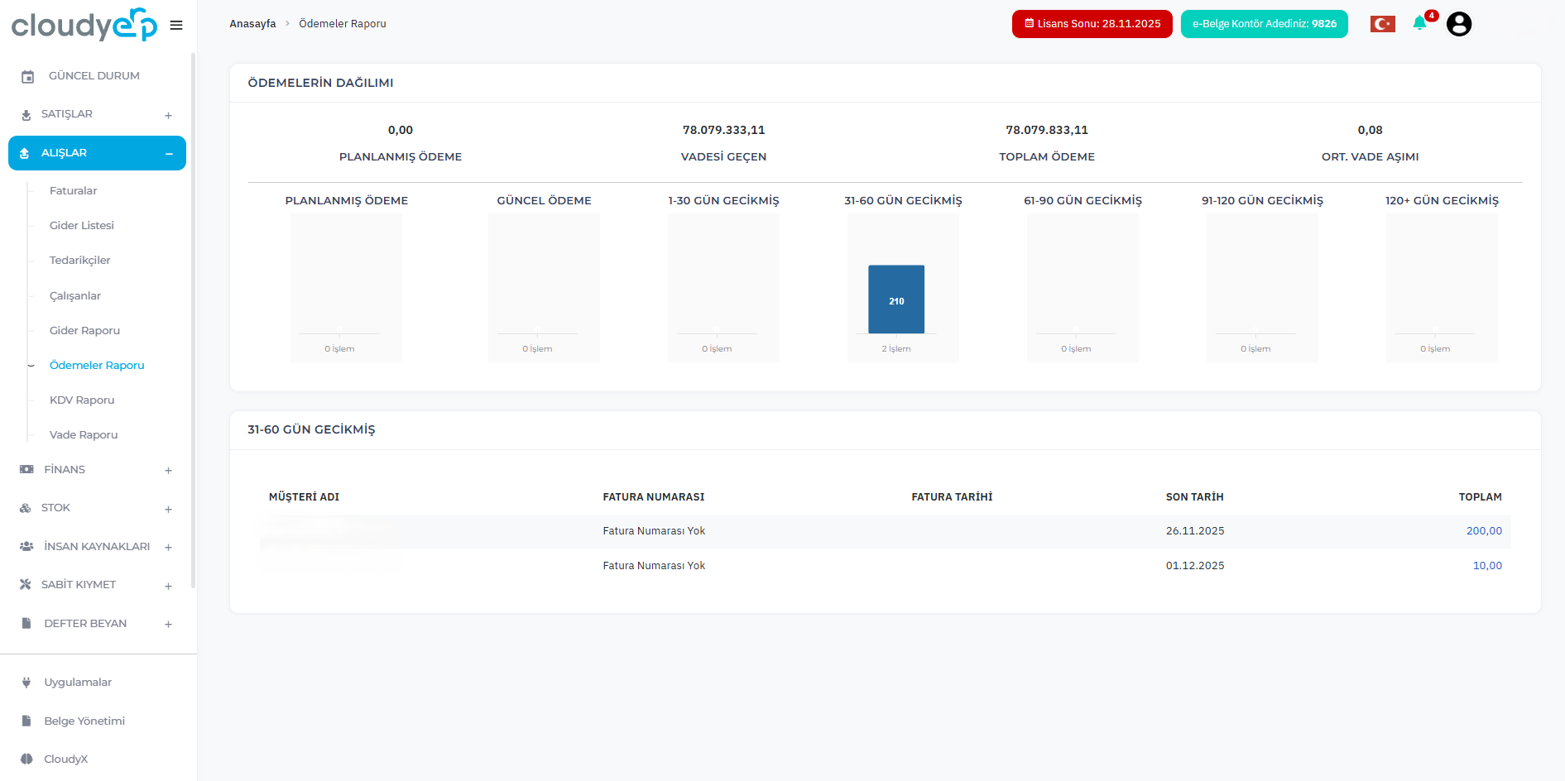Expand the İnsan Kaynakları plus sign
This screenshot has width=1565, height=781.
(x=168, y=547)
